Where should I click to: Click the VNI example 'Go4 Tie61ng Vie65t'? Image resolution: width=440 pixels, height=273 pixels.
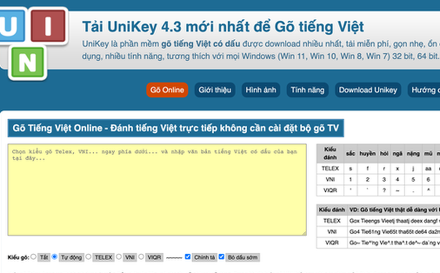[x=394, y=232]
